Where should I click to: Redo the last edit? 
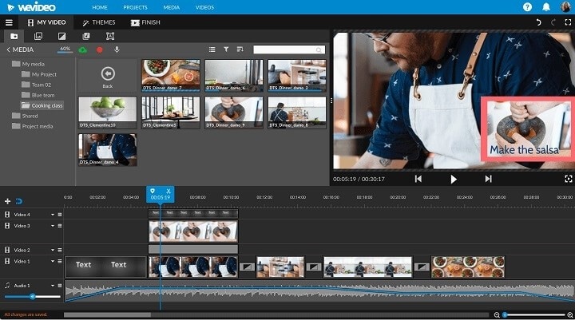click(x=553, y=22)
